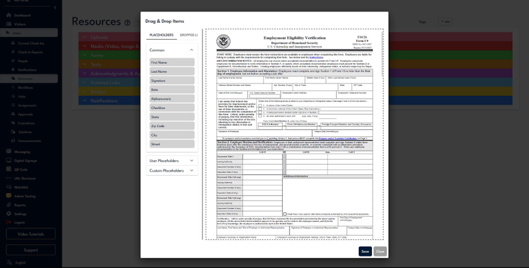
Task: Select the Checkbox placeholder item
Action: click(172, 107)
